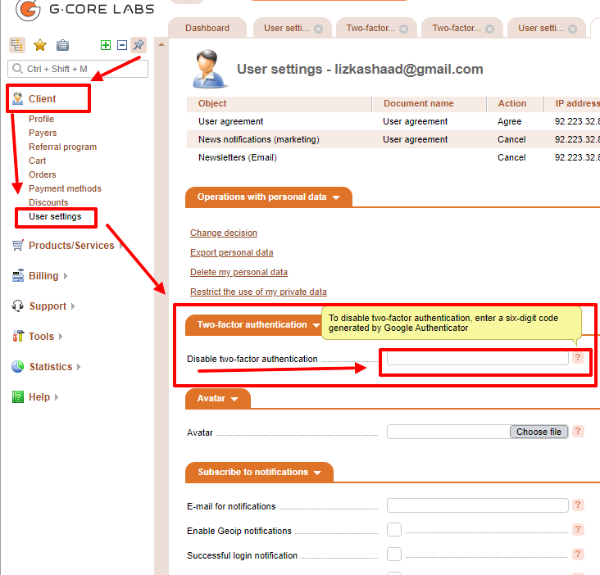Click Delete my personal data link

(x=239, y=272)
